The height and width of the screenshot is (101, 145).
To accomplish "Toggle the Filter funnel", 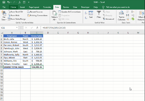I will pos(99,14).
